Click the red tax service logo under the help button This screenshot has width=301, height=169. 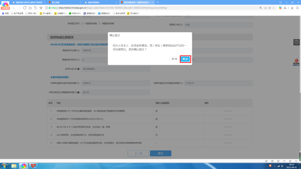pos(296,62)
